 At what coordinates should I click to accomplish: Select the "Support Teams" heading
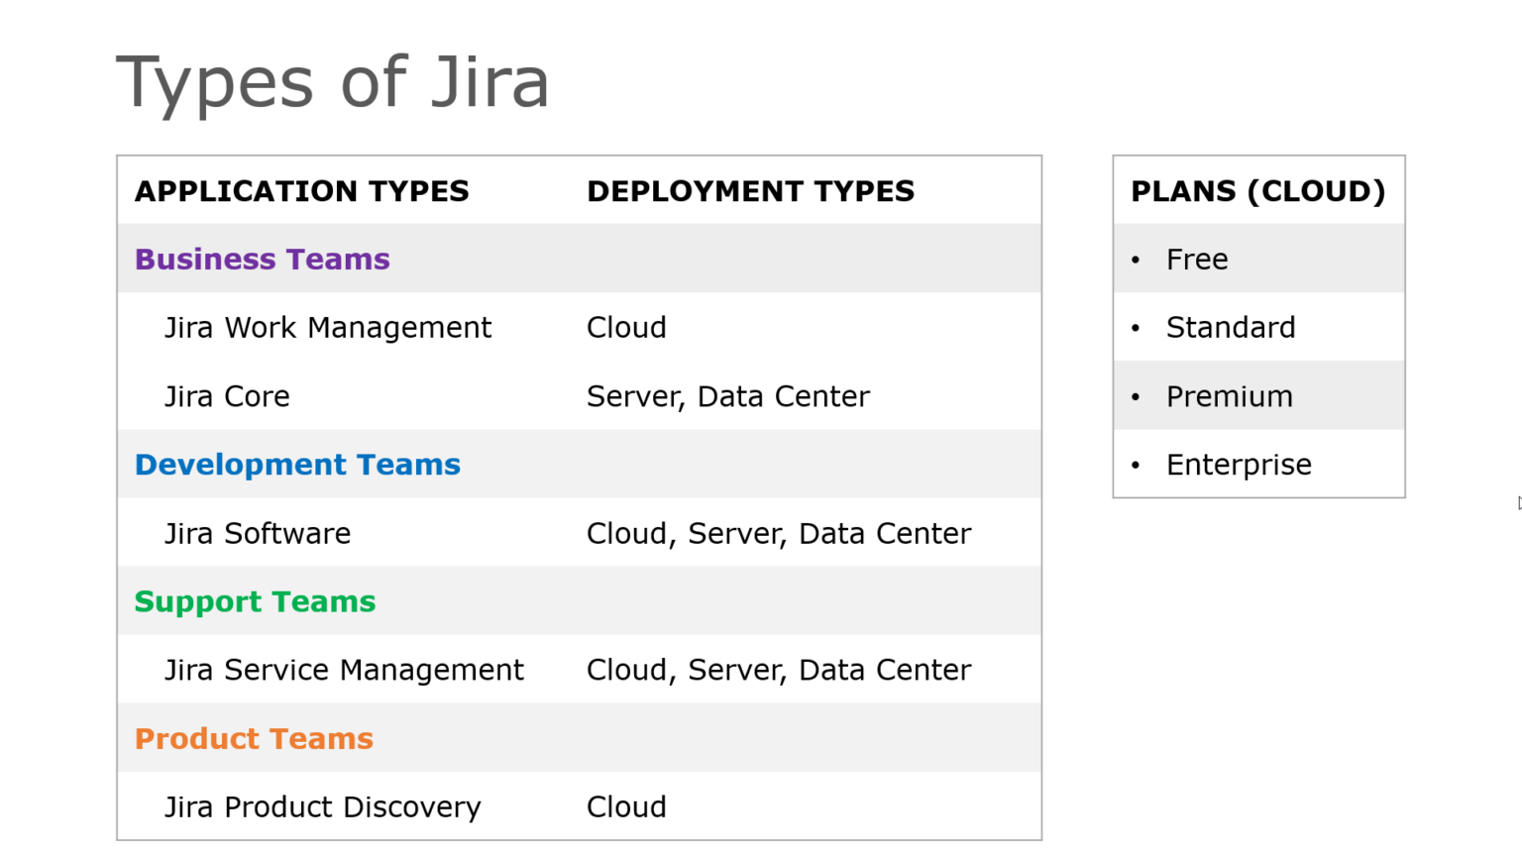point(255,601)
